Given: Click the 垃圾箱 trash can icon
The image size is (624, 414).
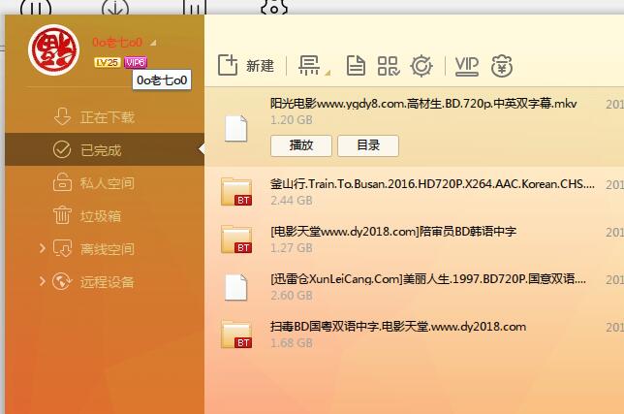Looking at the screenshot, I should (62, 215).
